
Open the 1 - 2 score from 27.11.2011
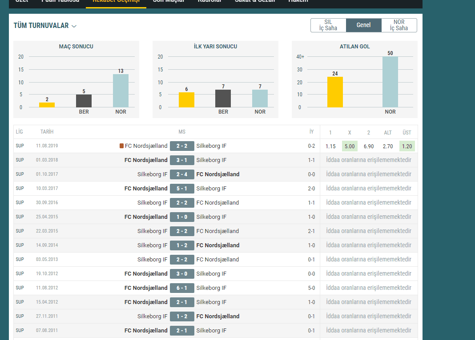pos(182,316)
